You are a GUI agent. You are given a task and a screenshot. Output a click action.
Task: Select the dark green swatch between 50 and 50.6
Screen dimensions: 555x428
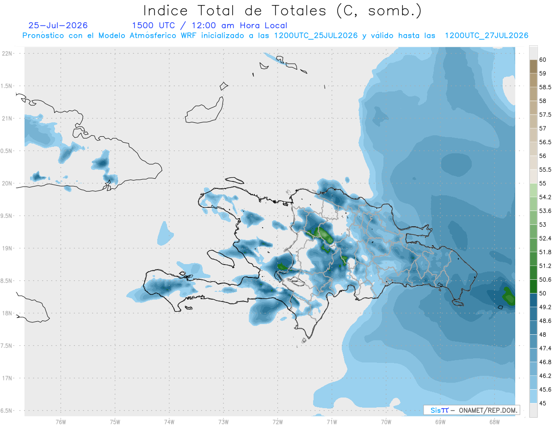coord(533,286)
